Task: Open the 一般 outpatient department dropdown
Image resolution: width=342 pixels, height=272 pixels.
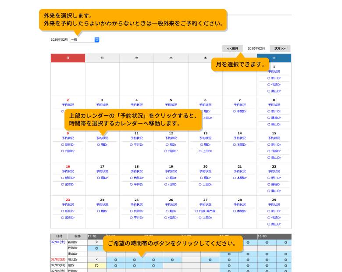Action: 84,39
